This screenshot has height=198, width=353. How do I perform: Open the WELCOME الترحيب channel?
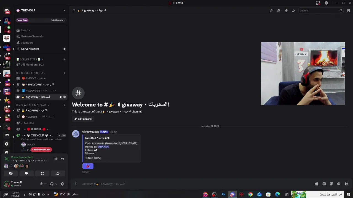41,84
